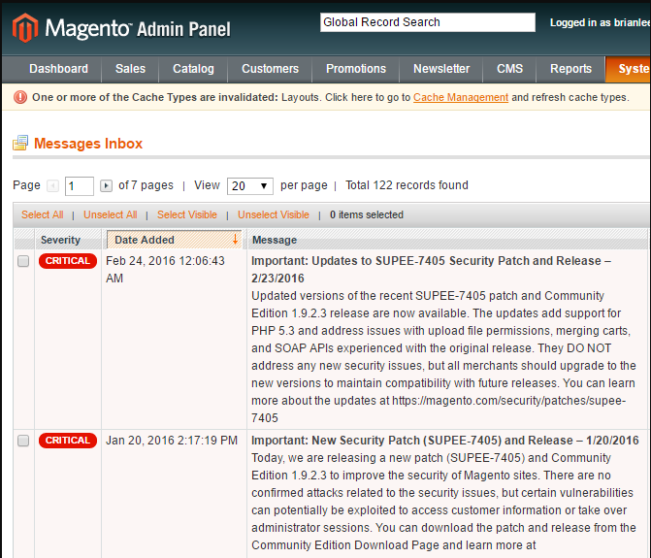651x558 pixels.
Task: Click the Select All link
Action: [x=43, y=214]
